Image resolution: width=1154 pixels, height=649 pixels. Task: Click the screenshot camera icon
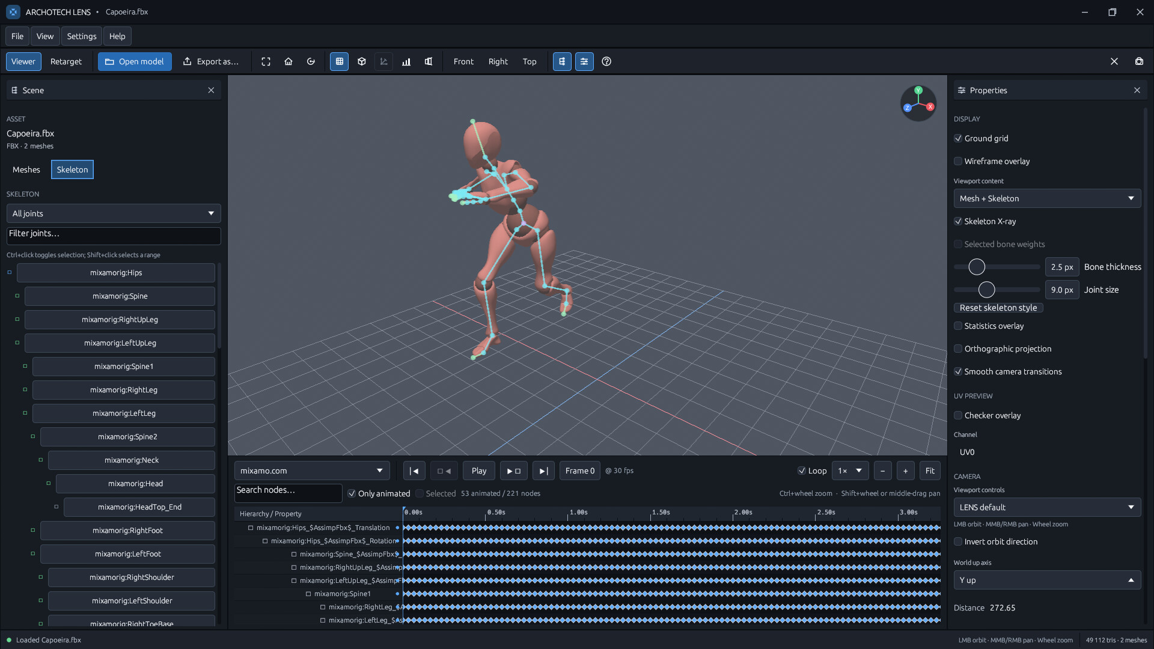(x=1139, y=61)
